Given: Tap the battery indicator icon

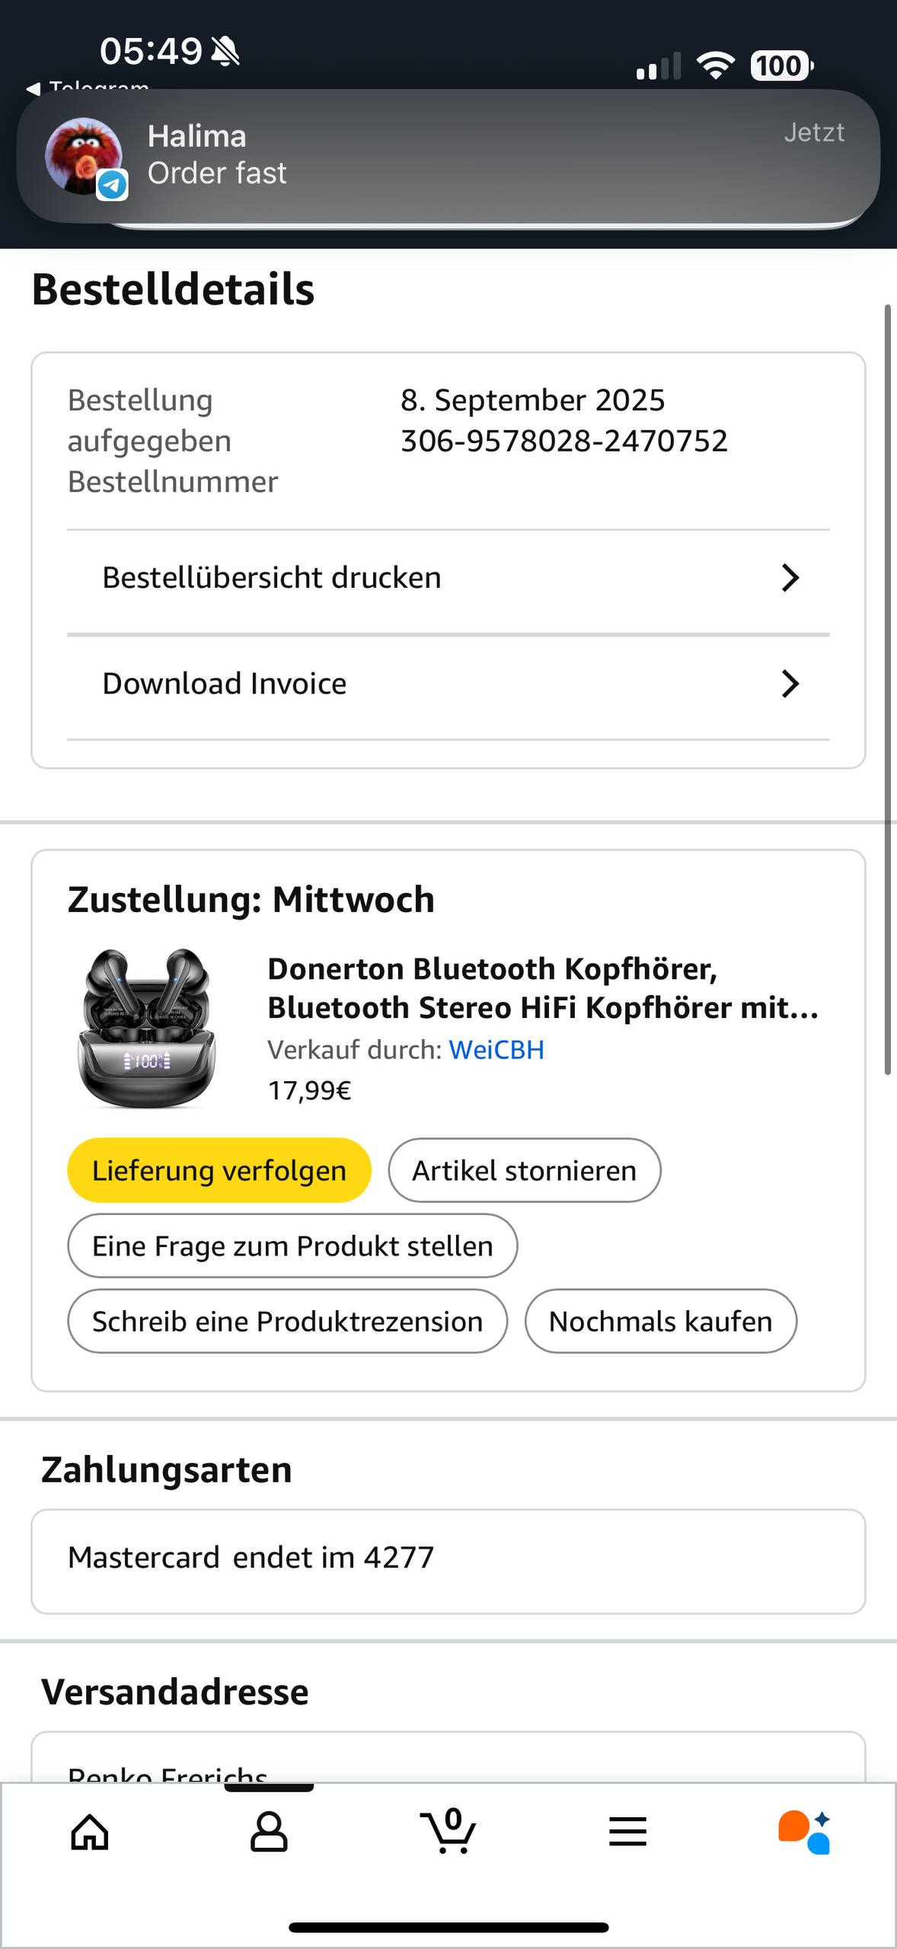Looking at the screenshot, I should coord(782,65).
